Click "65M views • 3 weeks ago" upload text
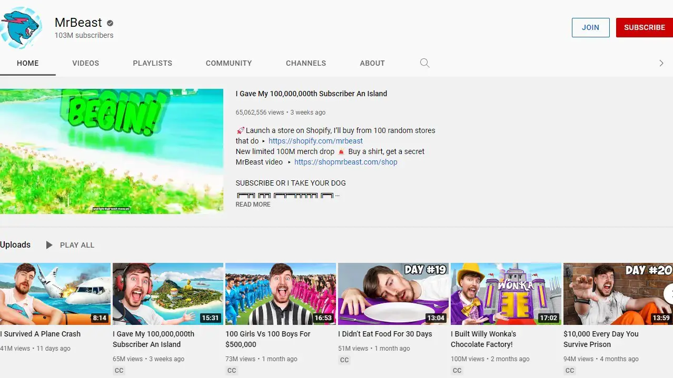Screen dimensions: 673x378 coord(149,359)
